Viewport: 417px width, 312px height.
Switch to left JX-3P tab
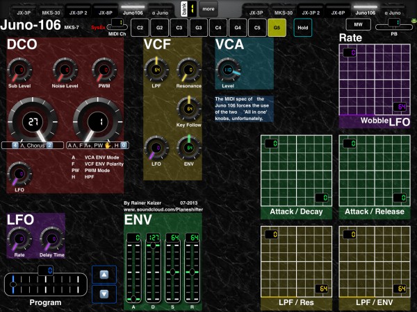(x=24, y=11)
